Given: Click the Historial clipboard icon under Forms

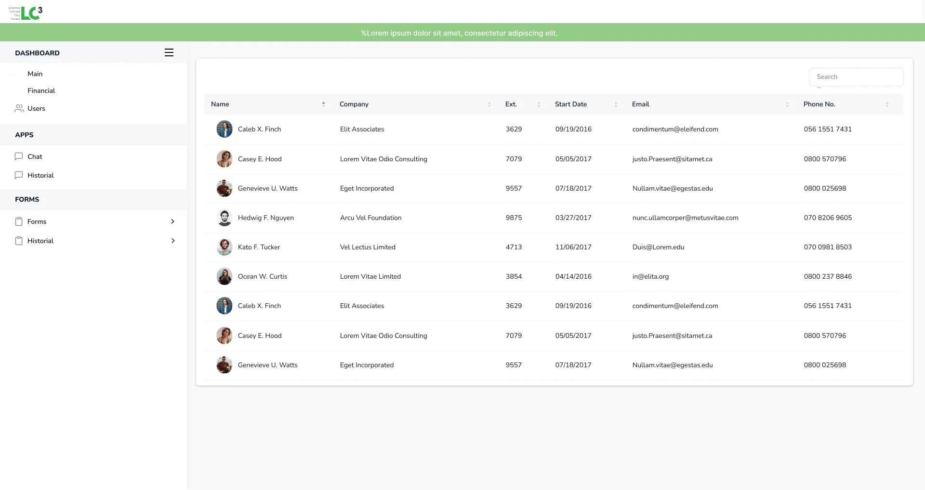Looking at the screenshot, I should (x=18, y=241).
